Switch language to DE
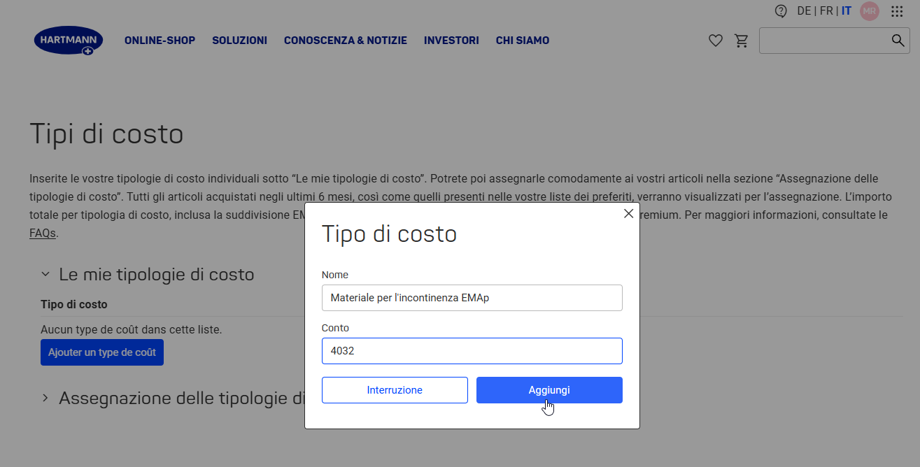This screenshot has height=467, width=920. tap(804, 11)
